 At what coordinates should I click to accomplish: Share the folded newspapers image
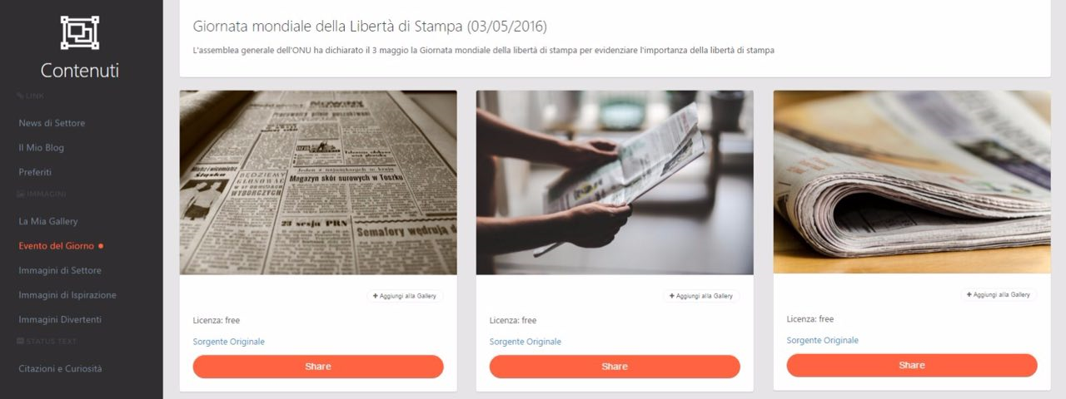[912, 365]
